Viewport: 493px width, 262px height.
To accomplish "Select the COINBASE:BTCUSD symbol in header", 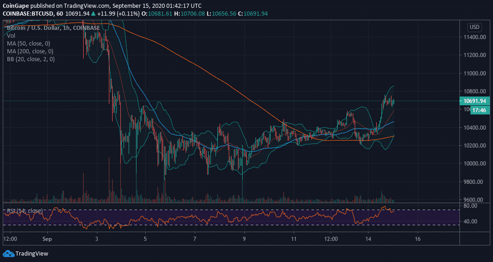I will click(x=30, y=14).
